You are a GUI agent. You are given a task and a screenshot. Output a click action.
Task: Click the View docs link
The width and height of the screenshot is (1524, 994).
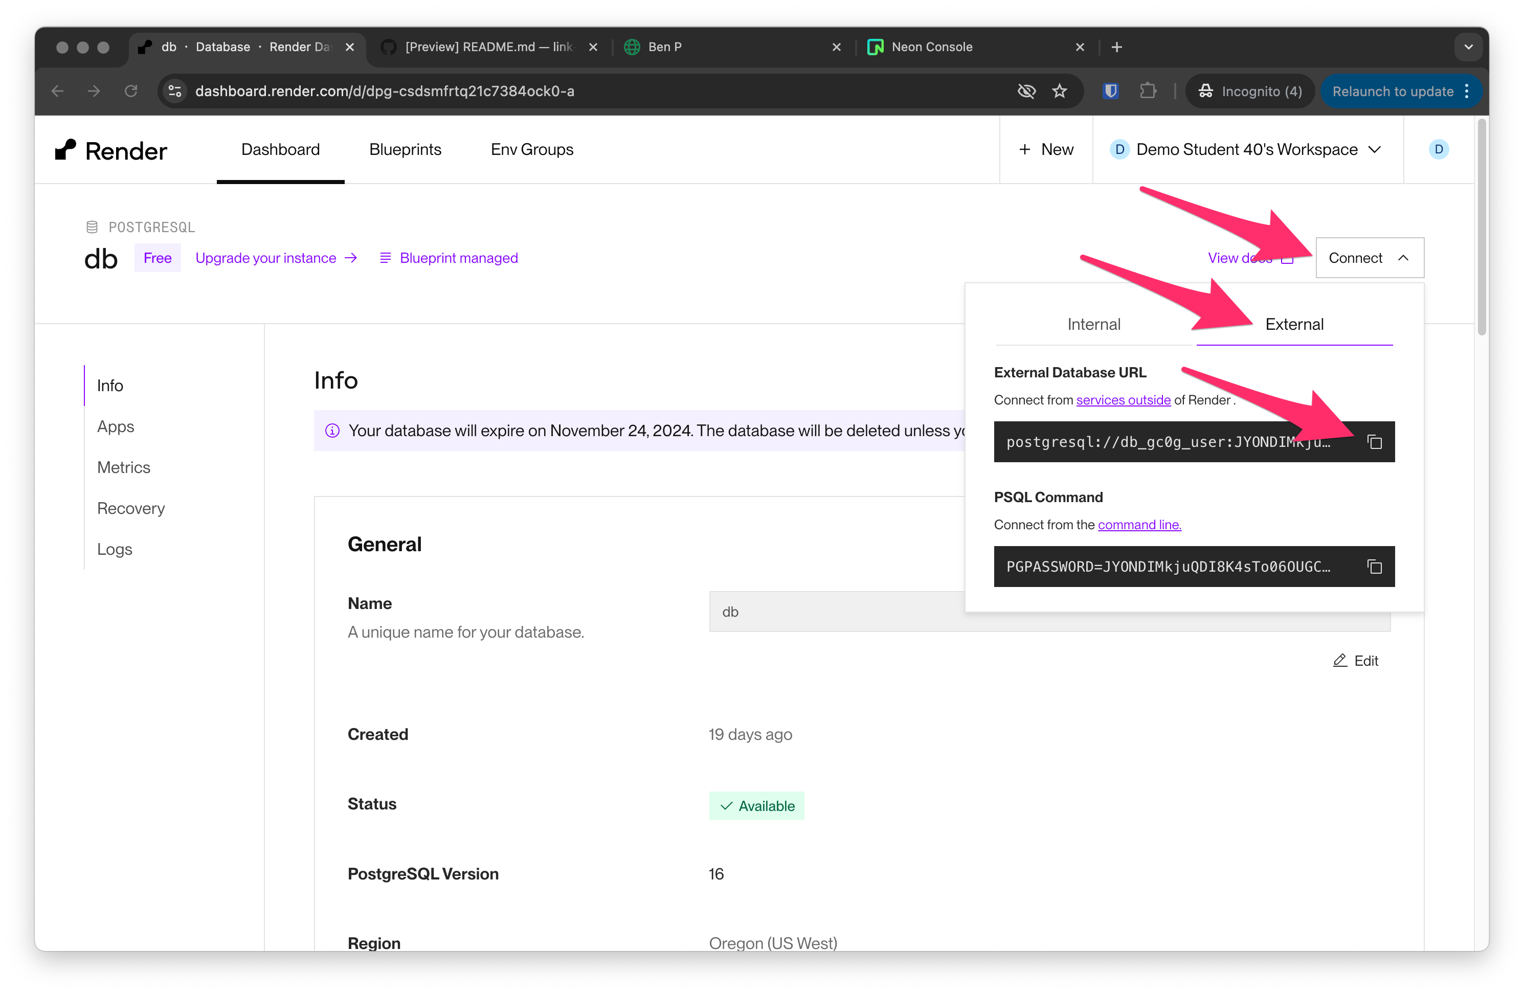click(x=1250, y=258)
